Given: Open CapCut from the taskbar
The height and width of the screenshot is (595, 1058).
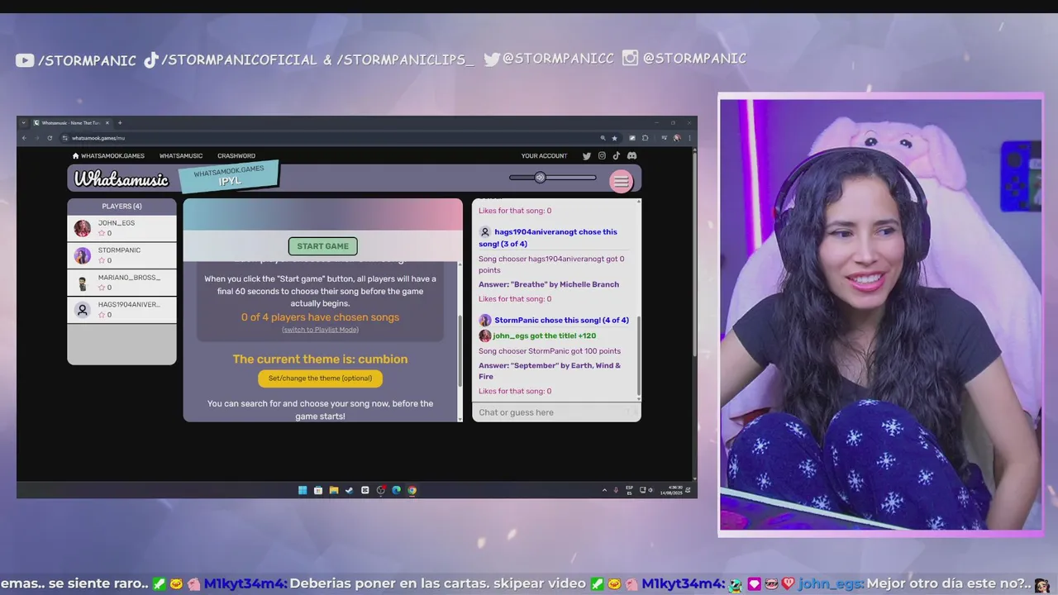Looking at the screenshot, I should coord(365,490).
